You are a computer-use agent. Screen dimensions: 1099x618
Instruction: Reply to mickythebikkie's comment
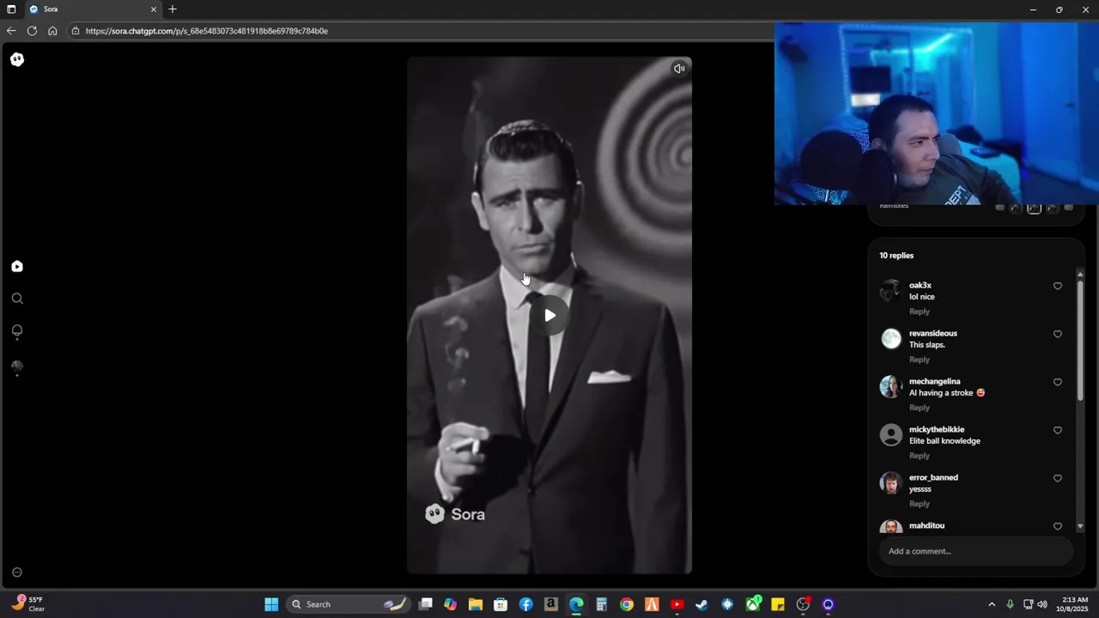[x=920, y=456]
